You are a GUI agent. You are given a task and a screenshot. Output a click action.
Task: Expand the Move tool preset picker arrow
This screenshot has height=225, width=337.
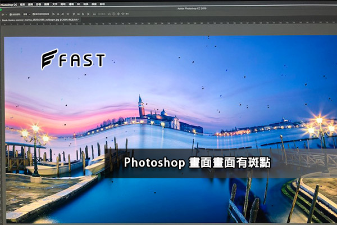click(x=6, y=15)
